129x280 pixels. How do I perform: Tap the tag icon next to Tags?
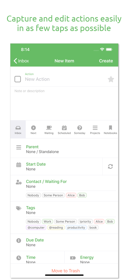point(19,208)
